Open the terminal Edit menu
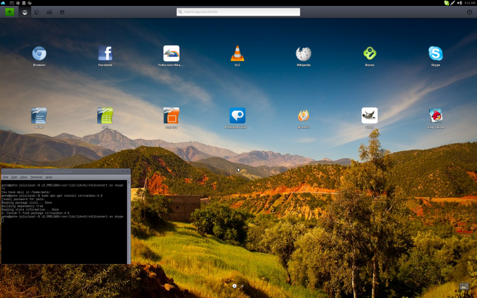The image size is (477, 298). click(x=14, y=177)
